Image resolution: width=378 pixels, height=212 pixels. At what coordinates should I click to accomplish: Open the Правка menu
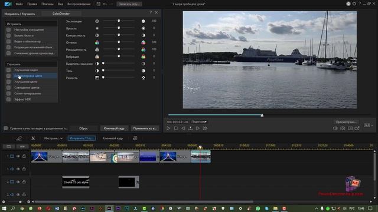[32, 4]
